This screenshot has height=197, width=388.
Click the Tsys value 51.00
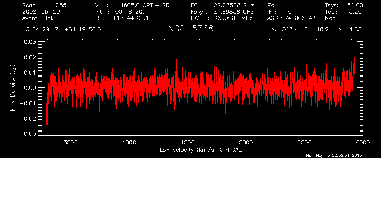coord(355,5)
